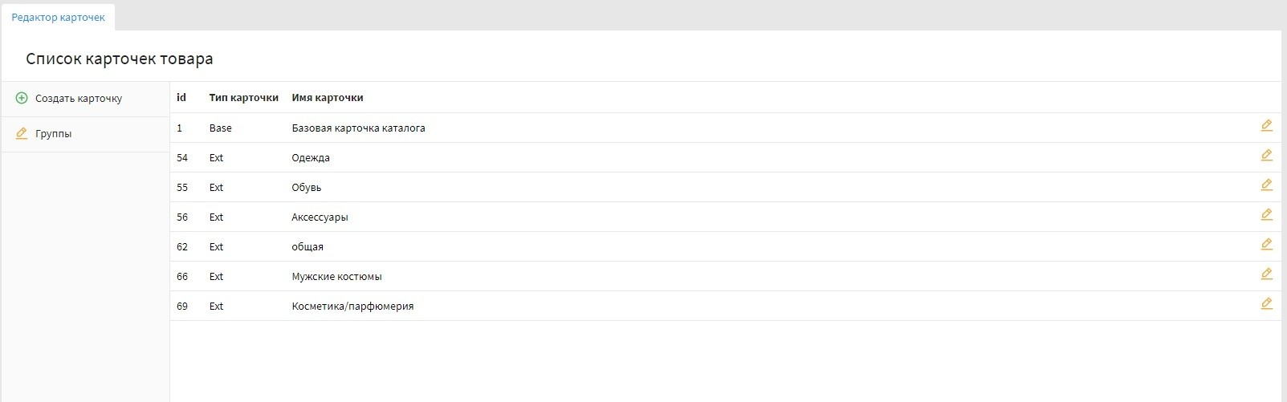Click the Базовая карточка каталога name
The width and height of the screenshot is (1287, 402).
click(358, 128)
